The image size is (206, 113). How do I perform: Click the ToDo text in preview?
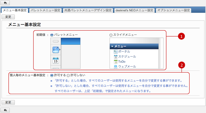tap(122, 61)
